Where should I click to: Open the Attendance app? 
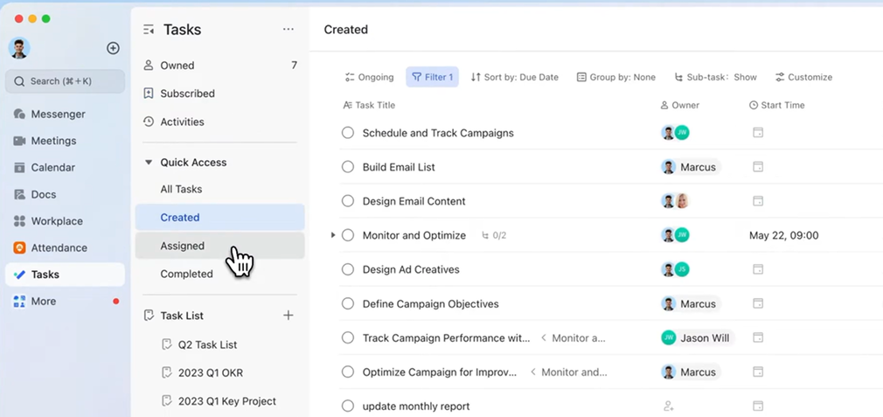(59, 247)
